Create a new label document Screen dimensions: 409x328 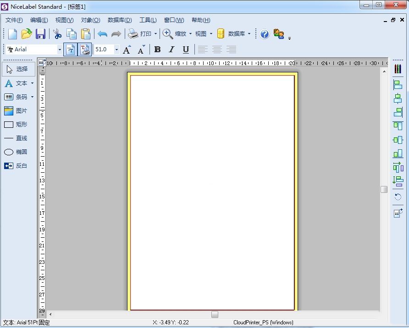[12, 34]
